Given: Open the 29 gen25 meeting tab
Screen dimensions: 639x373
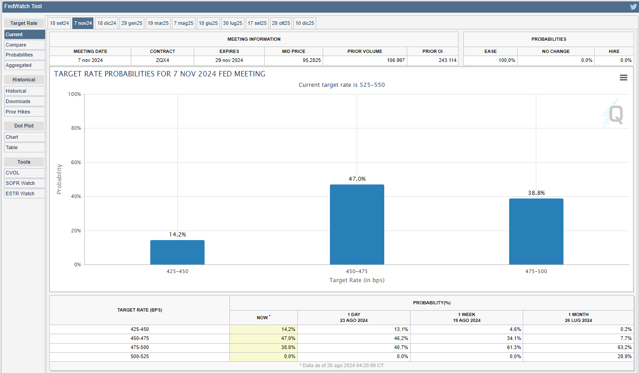Looking at the screenshot, I should point(132,24).
